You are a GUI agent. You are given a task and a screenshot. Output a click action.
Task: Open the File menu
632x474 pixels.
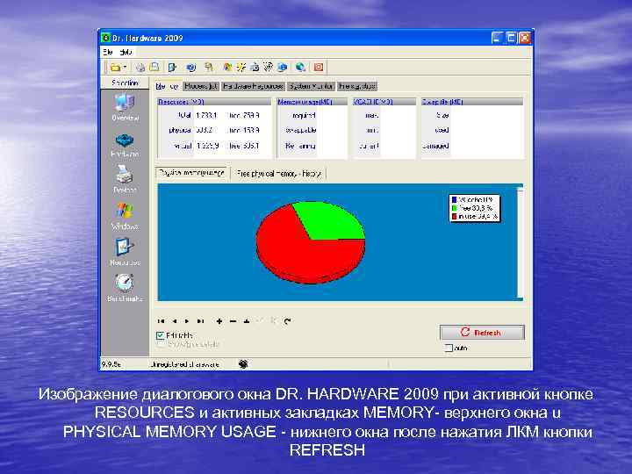(x=108, y=52)
